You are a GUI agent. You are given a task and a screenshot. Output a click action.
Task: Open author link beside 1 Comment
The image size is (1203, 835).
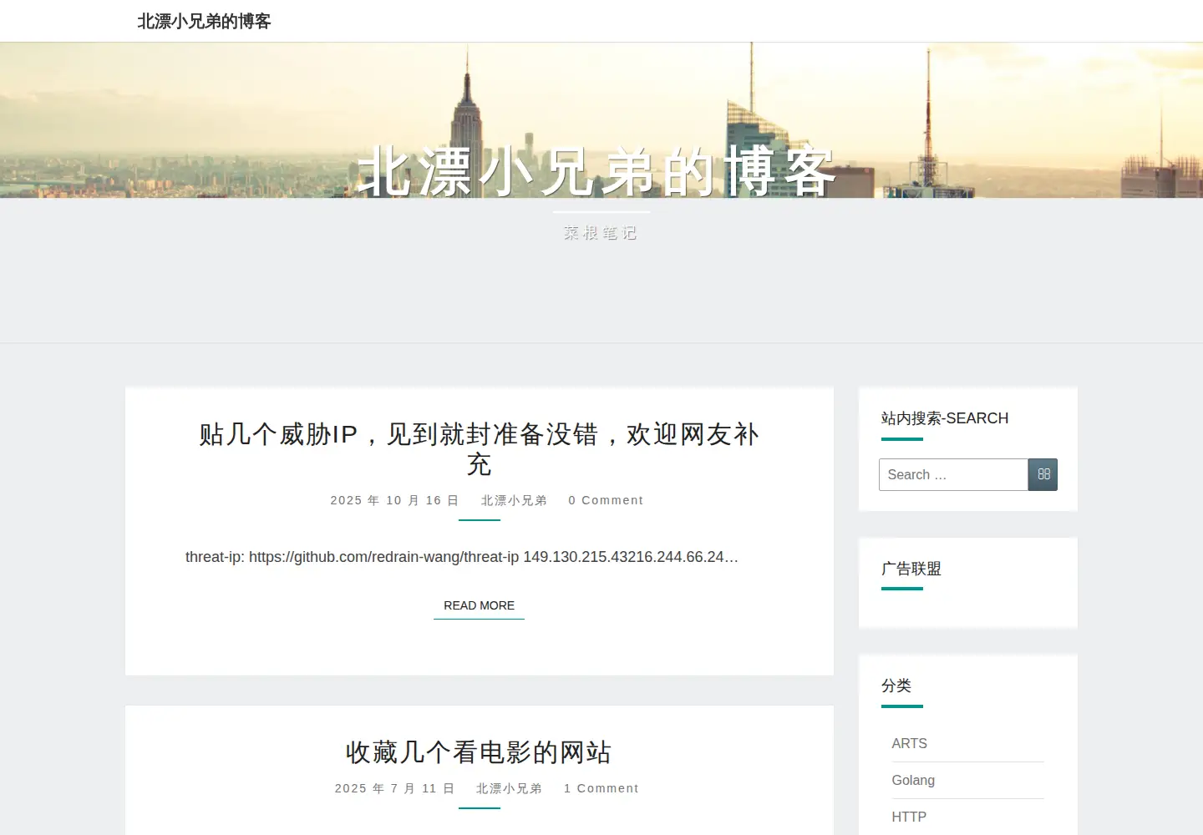click(x=509, y=788)
